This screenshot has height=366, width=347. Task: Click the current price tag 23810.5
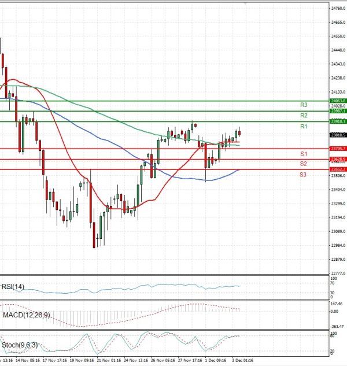click(338, 135)
